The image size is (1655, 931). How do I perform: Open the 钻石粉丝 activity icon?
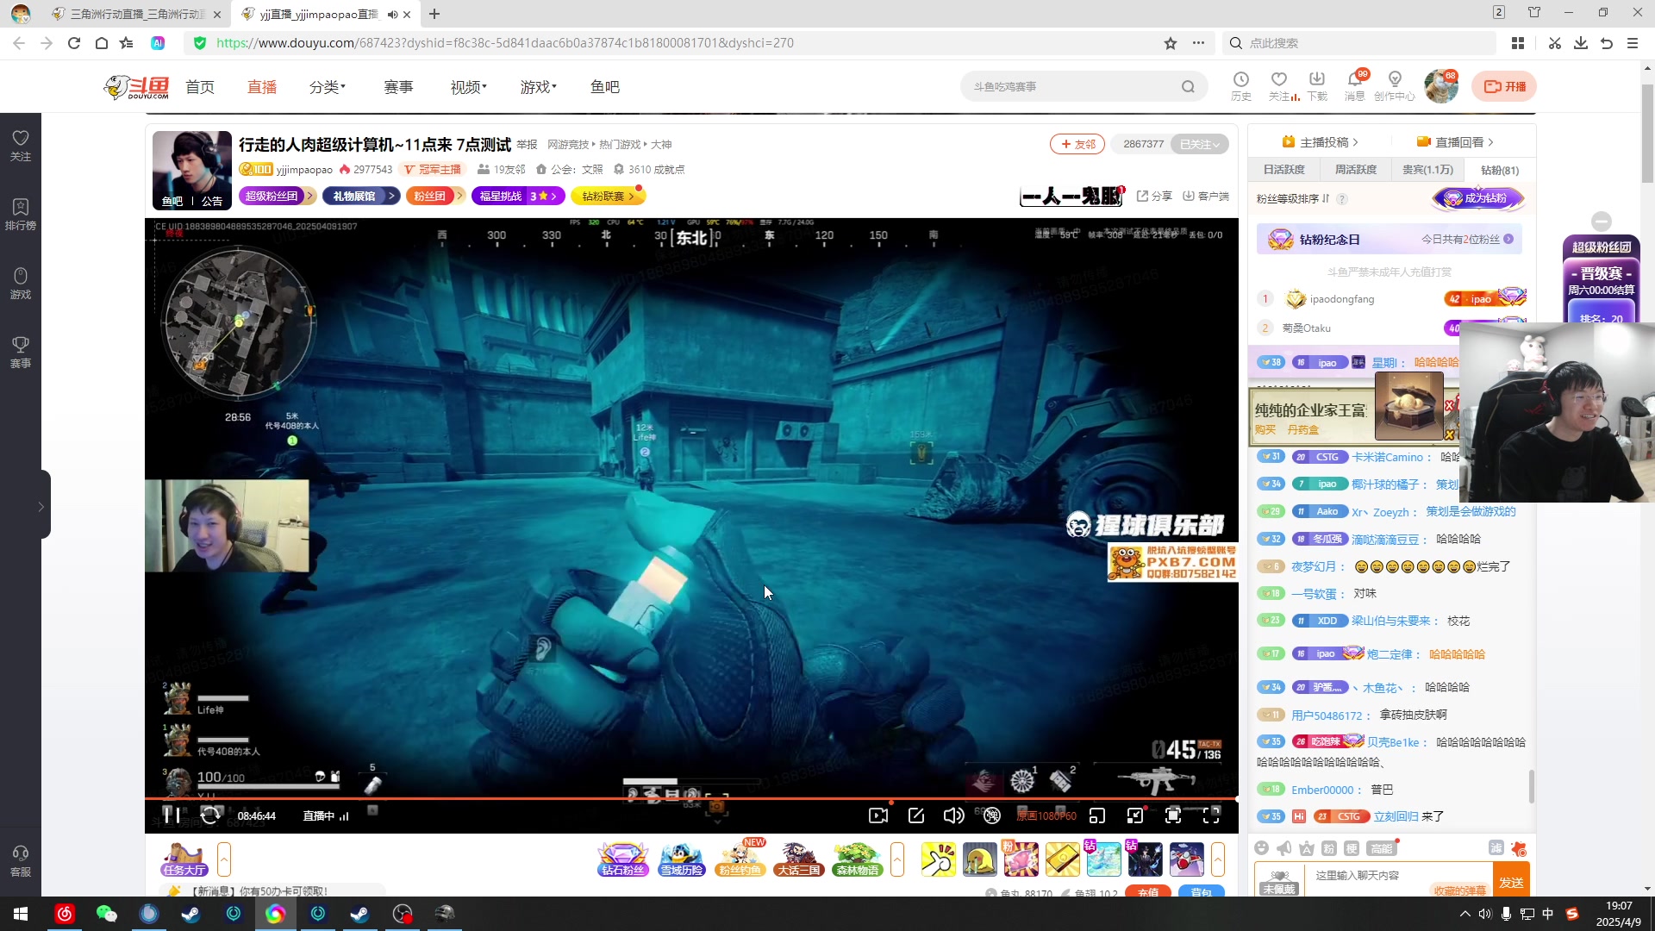click(623, 859)
